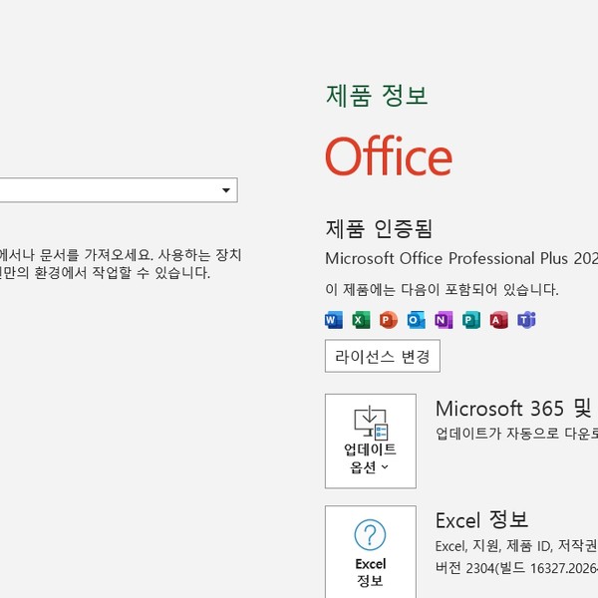Click the Office logo text
This screenshot has width=598, height=598.
[x=389, y=156]
